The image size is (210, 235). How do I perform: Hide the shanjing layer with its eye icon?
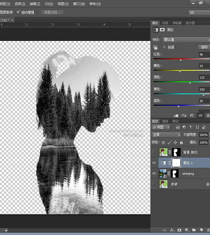(x=154, y=174)
